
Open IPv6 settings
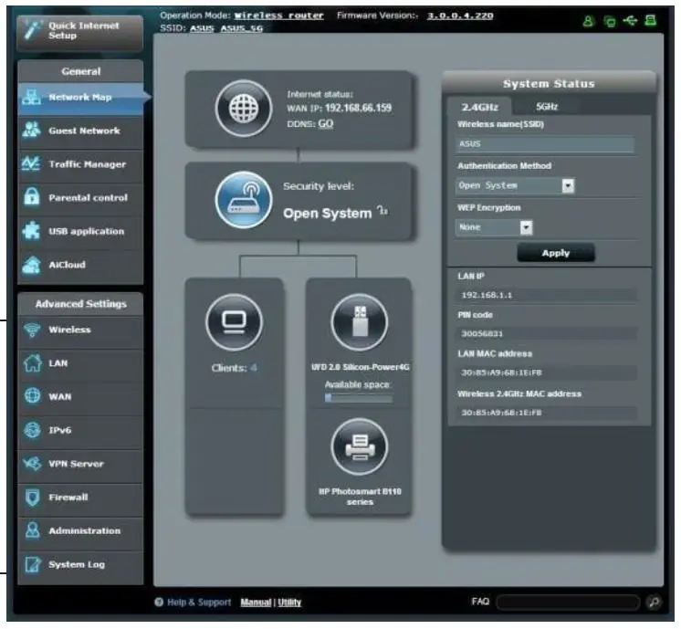(80, 431)
